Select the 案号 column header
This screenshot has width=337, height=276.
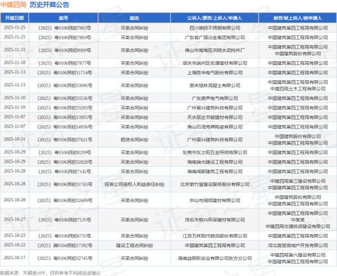click(x=63, y=18)
